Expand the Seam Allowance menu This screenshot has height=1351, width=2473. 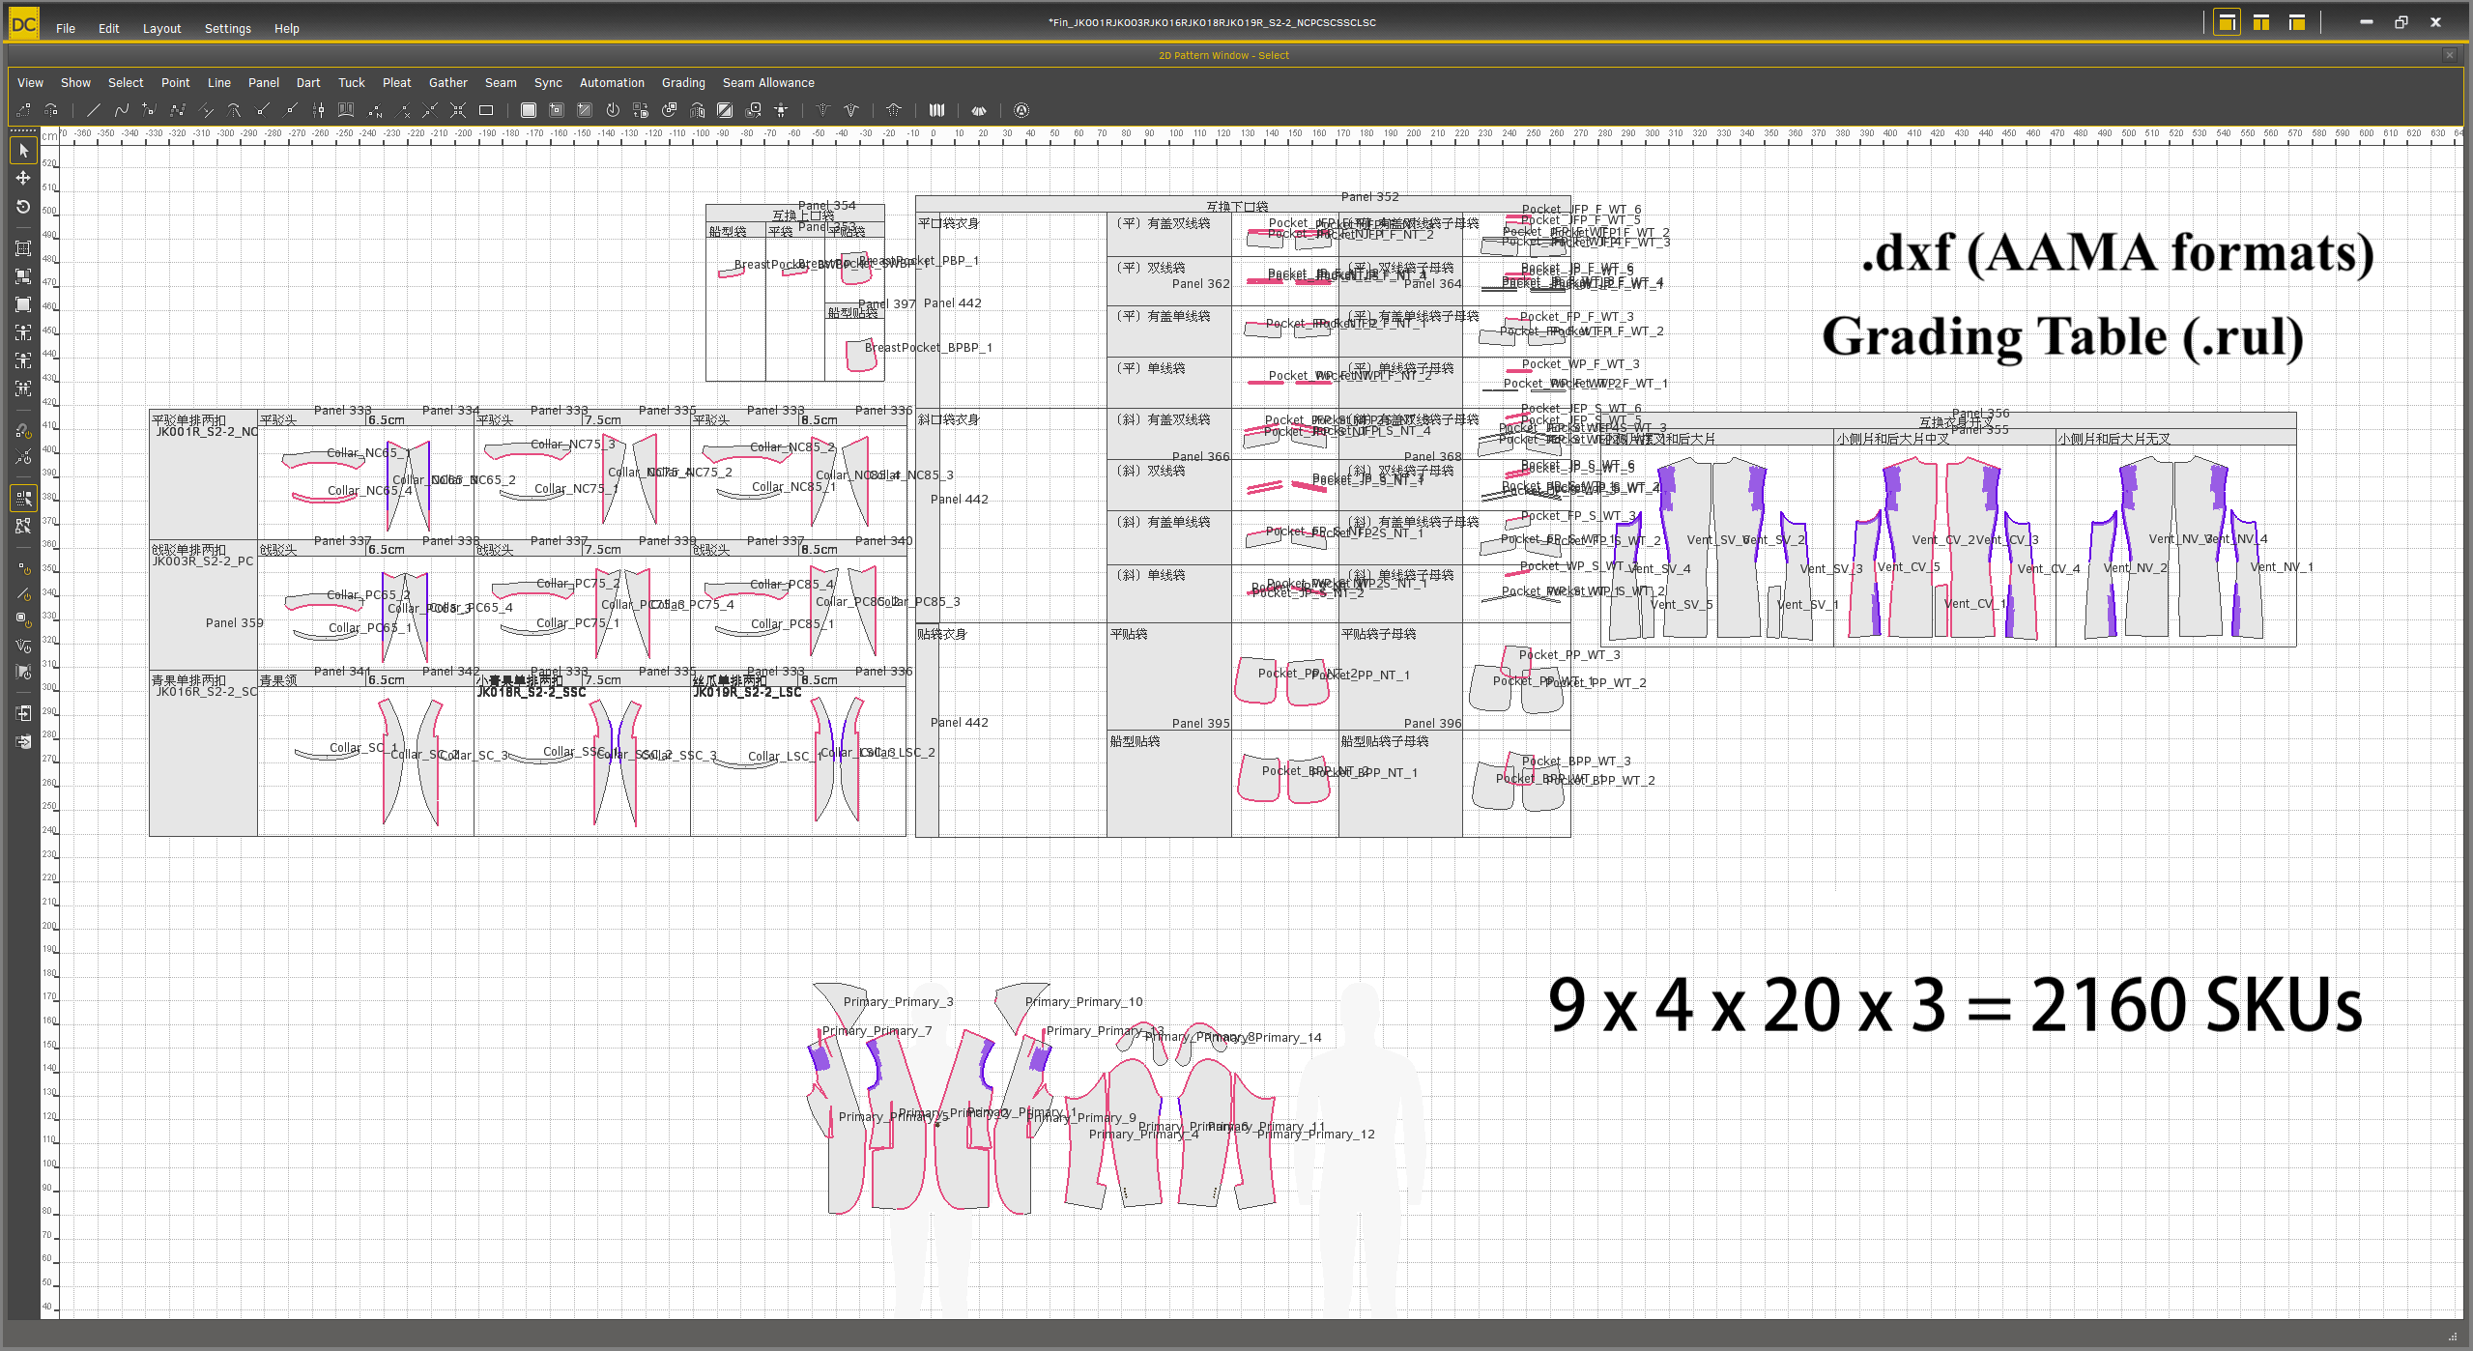(768, 83)
